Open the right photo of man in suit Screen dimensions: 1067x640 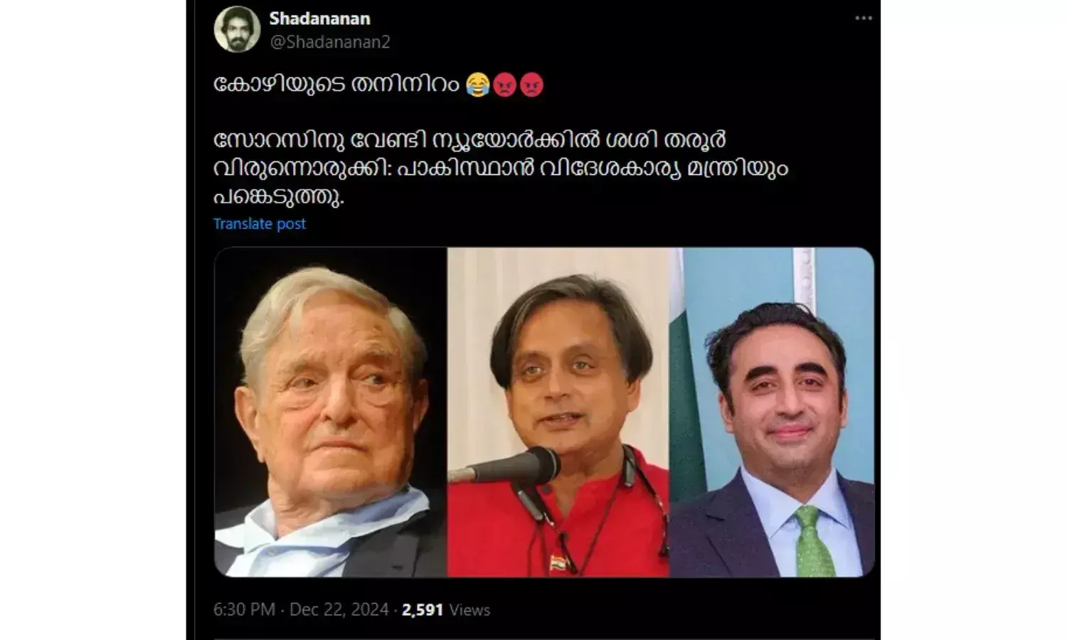[772, 412]
